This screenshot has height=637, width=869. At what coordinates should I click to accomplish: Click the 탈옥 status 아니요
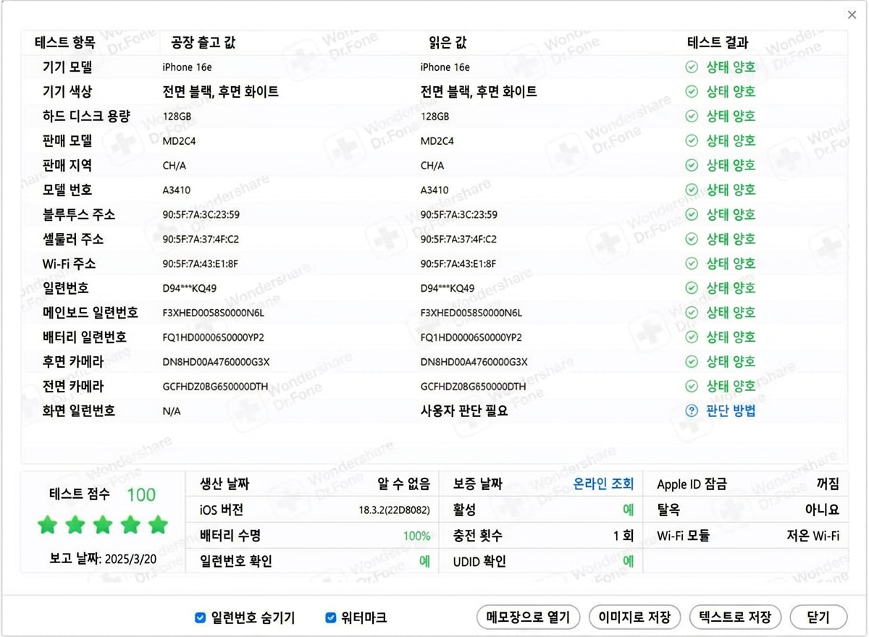point(822,510)
